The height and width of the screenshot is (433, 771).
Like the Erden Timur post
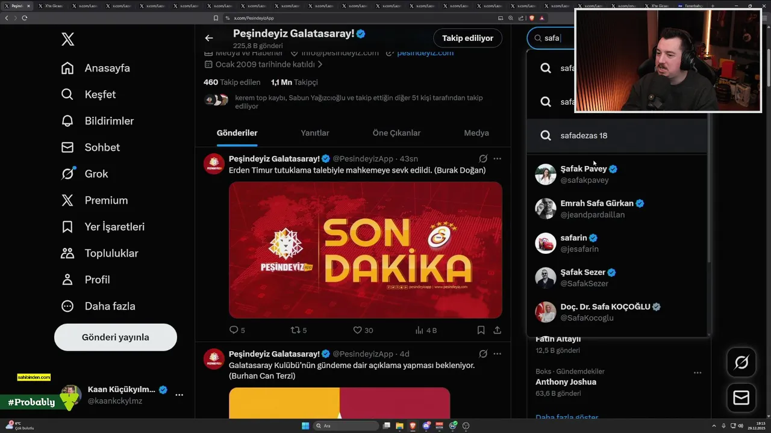tap(357, 330)
